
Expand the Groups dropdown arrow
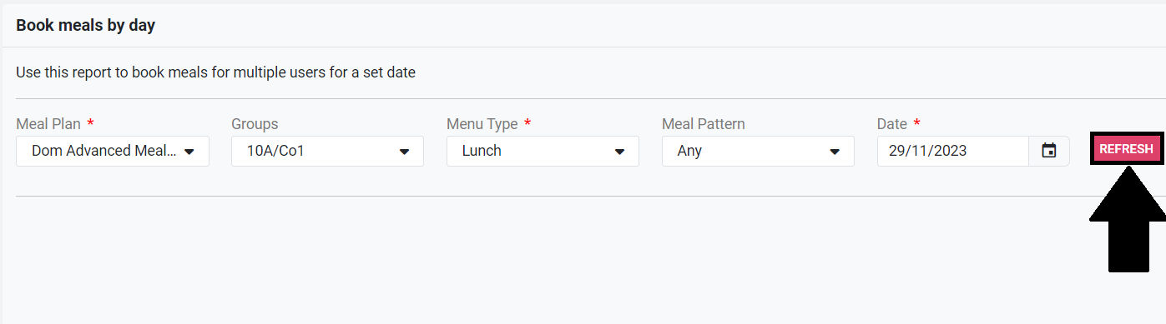404,152
